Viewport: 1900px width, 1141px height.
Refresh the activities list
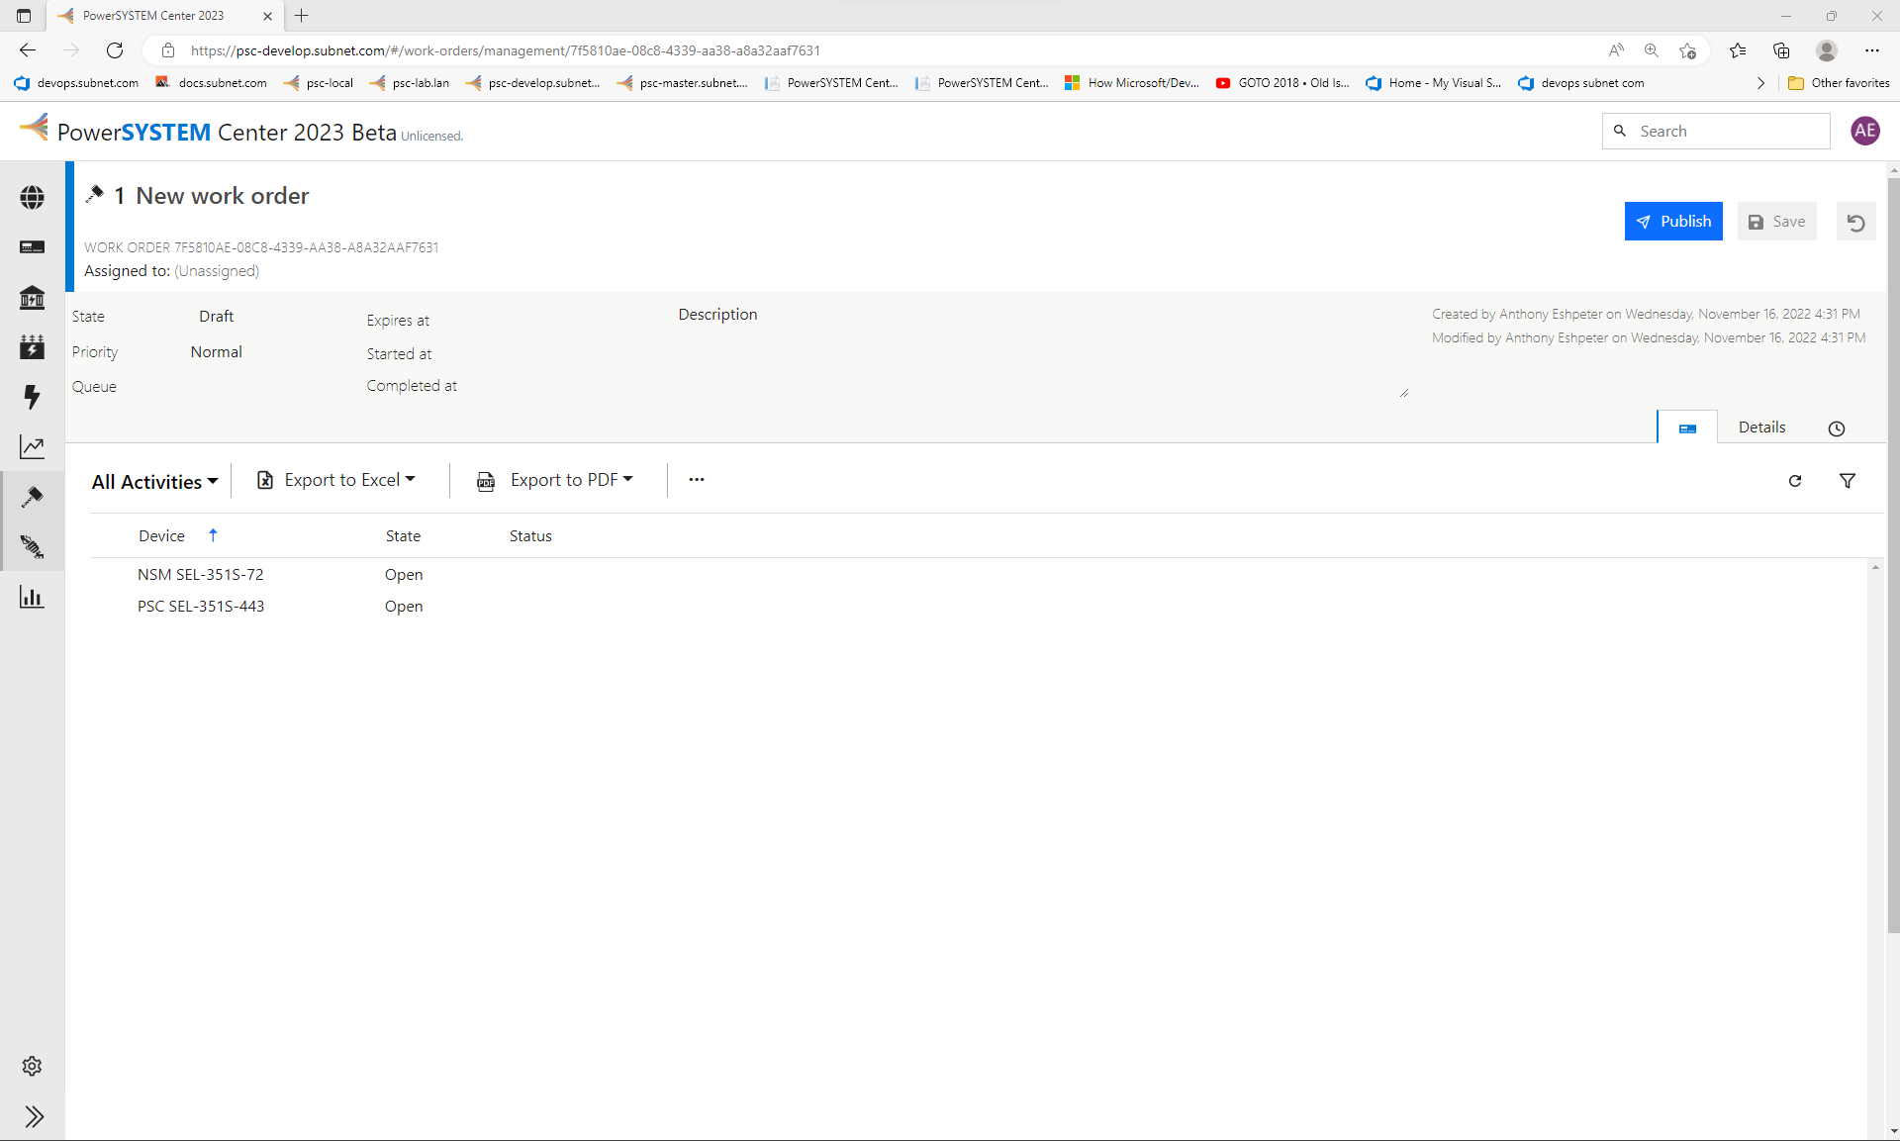[1794, 481]
